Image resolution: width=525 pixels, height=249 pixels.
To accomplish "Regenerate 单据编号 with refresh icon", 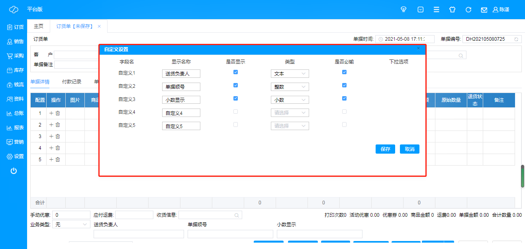I will point(517,39).
